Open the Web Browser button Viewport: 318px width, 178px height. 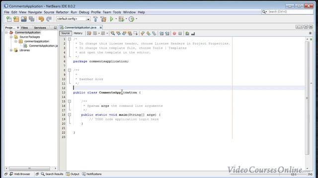point(20,174)
